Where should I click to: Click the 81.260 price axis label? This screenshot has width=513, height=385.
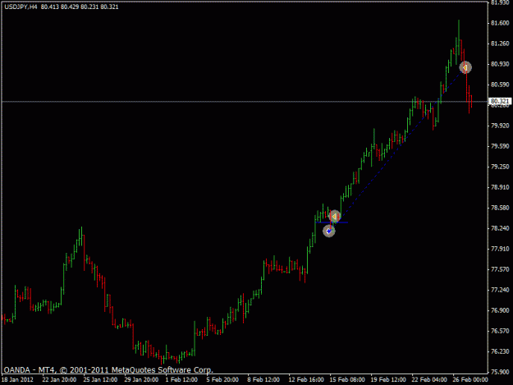coord(500,44)
